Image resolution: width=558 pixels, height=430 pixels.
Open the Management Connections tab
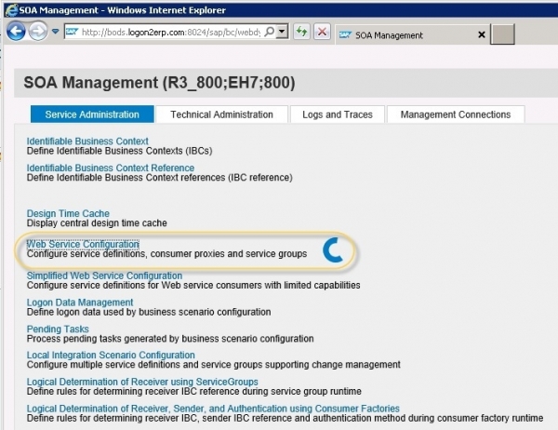pos(456,114)
